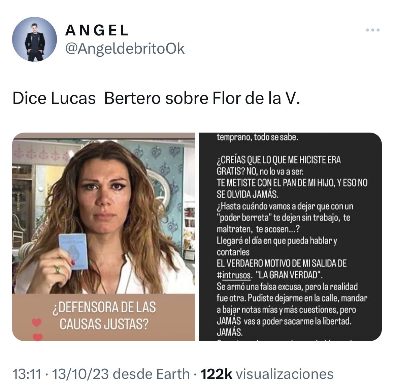Open the right black text screenshot image
The width and height of the screenshot is (394, 391).
coord(290,237)
